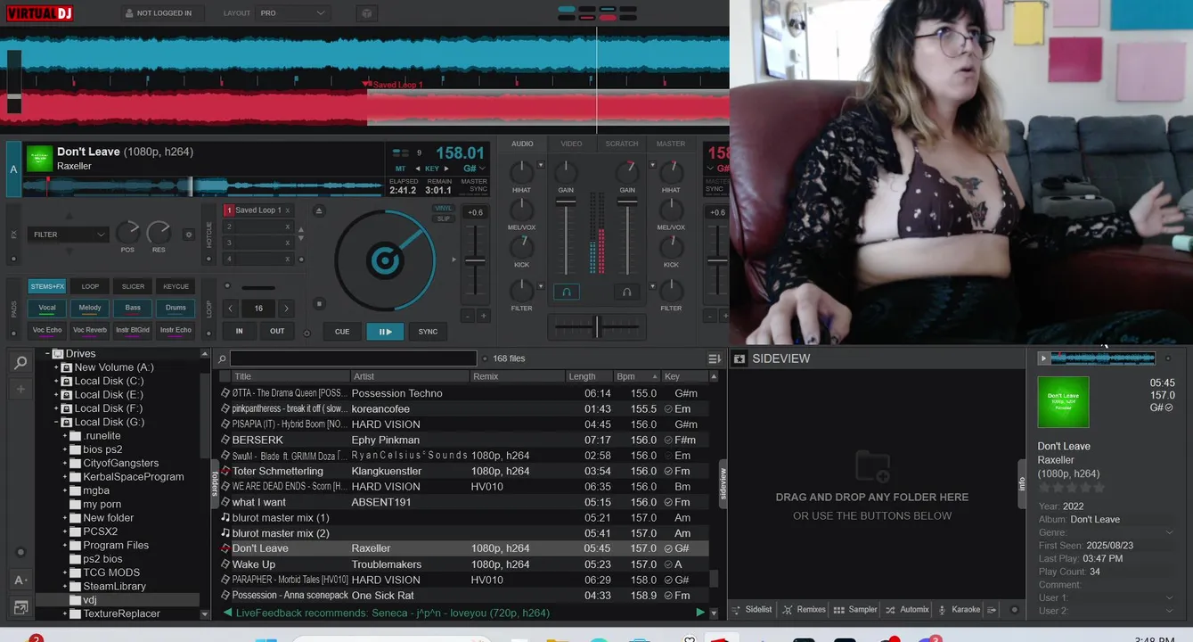
Task: Switch to the VIDEO mixer tab
Action: coord(572,144)
